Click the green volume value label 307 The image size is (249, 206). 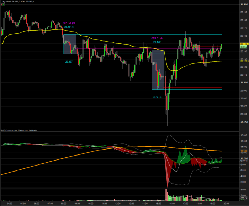242,200
